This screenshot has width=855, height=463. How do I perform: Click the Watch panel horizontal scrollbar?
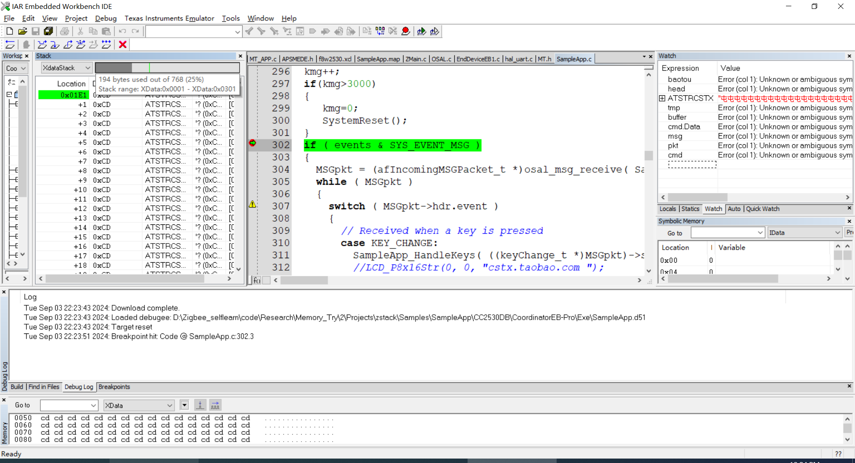click(755, 197)
